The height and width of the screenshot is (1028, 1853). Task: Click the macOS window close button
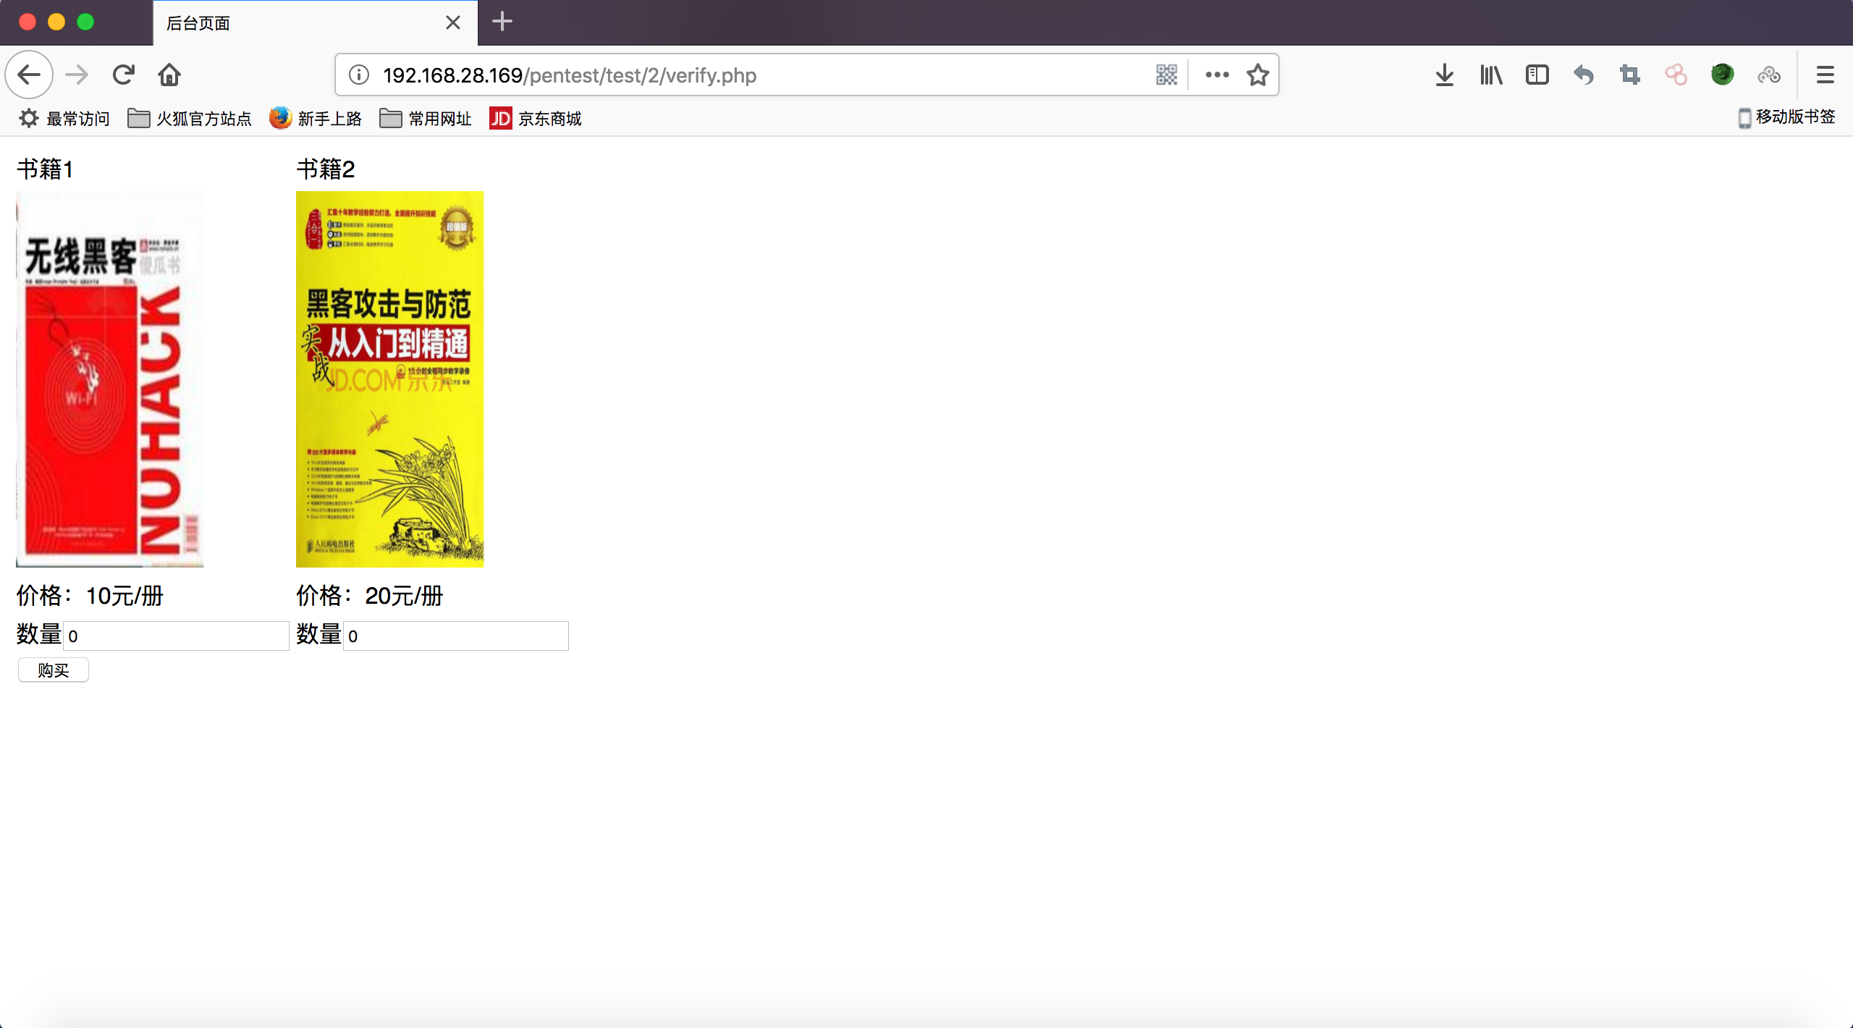click(28, 22)
